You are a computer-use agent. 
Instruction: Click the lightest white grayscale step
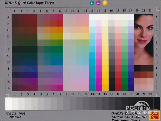point(9,104)
